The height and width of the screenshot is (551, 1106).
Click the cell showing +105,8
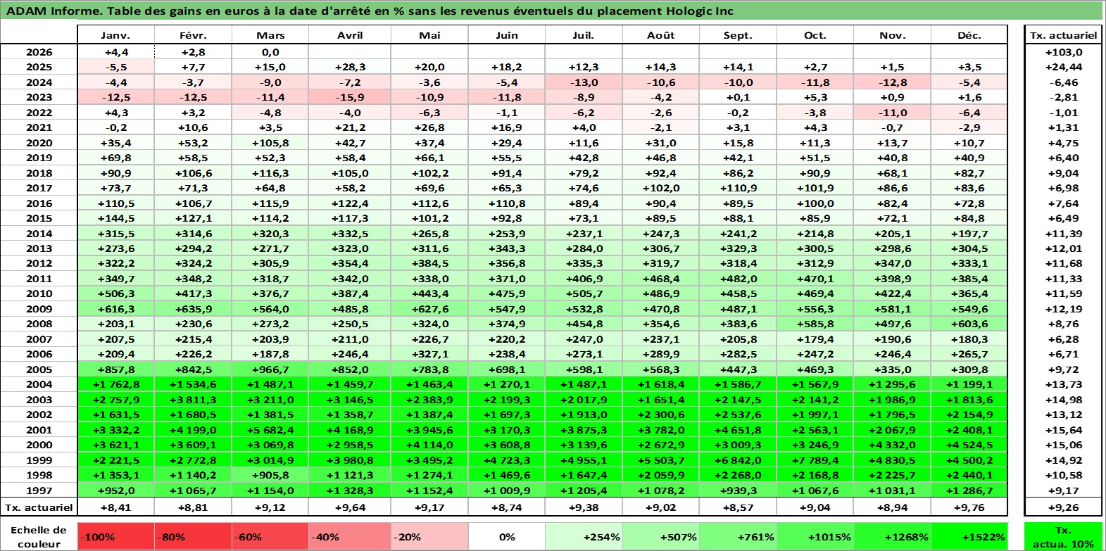pos(270,143)
